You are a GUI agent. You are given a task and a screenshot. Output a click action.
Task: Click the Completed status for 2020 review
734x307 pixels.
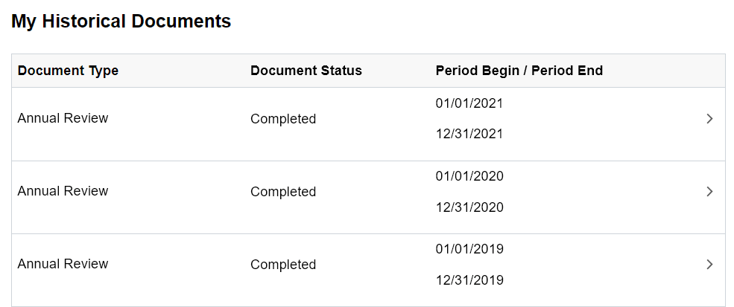(283, 192)
